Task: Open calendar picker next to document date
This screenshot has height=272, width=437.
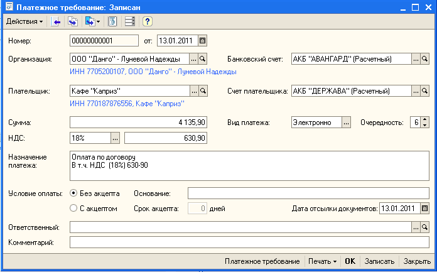Action: tap(202, 41)
